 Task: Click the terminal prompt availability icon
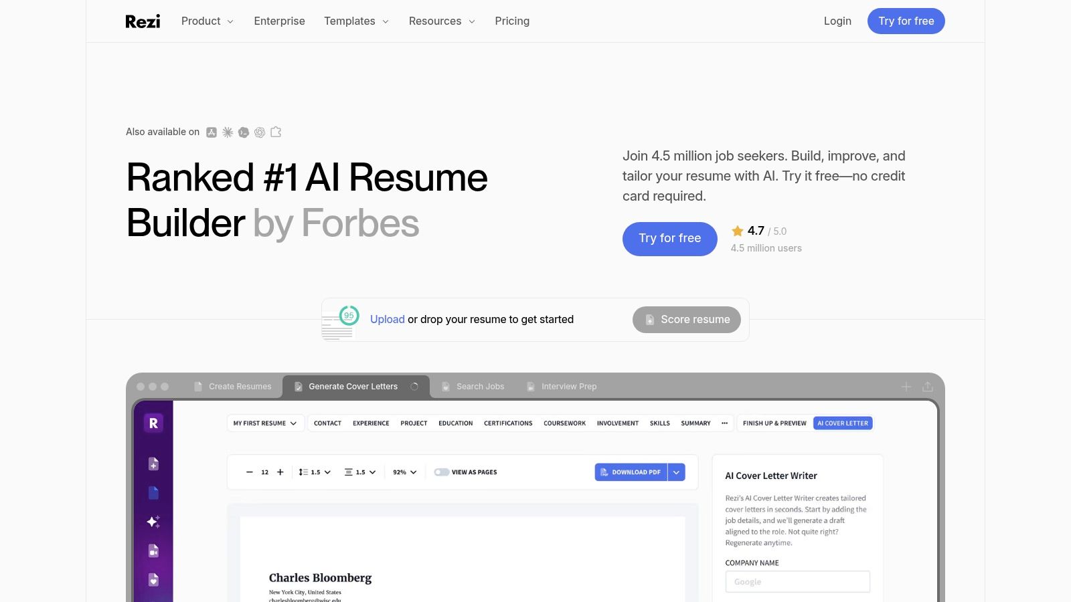pos(244,132)
